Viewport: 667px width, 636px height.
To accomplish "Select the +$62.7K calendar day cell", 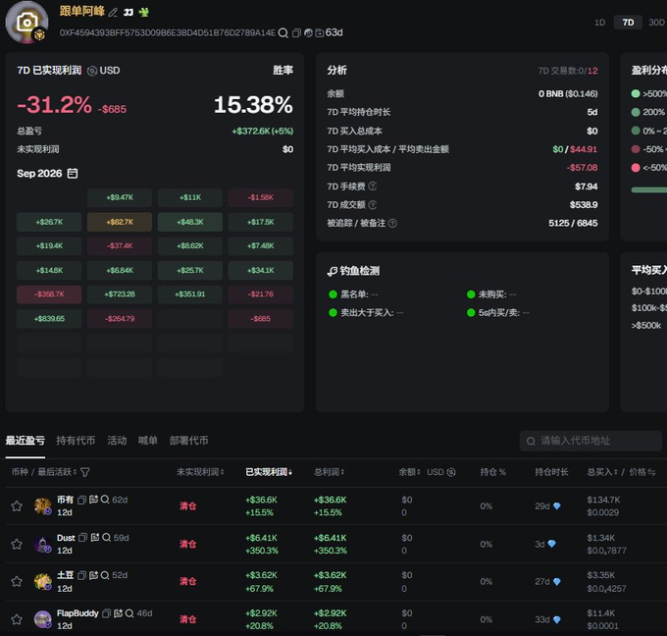I will coord(120,222).
